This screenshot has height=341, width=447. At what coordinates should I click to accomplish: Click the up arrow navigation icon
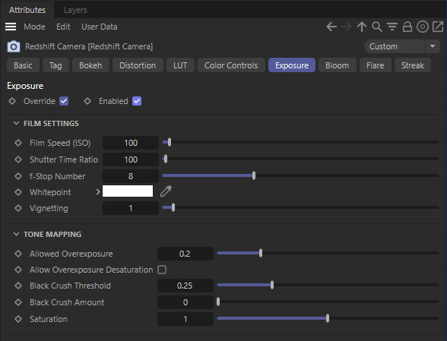tap(362, 27)
